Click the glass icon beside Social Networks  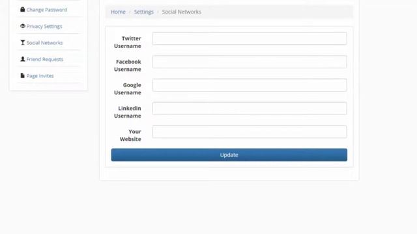click(x=23, y=42)
